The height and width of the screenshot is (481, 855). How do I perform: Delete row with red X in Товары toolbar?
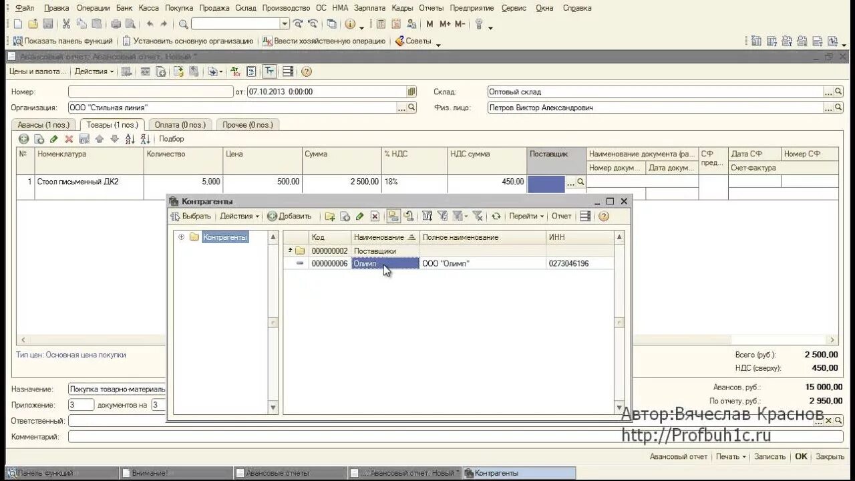[x=69, y=139]
